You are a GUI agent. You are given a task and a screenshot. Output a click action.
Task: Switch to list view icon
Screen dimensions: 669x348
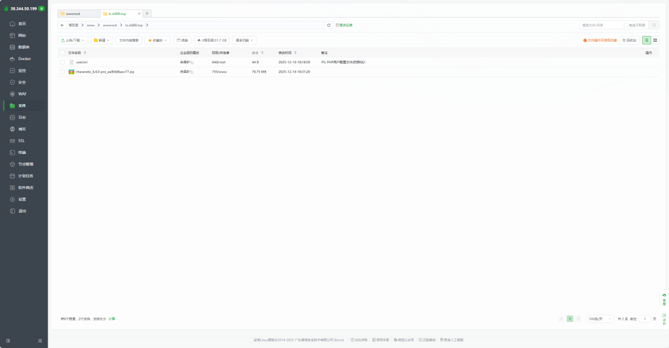(647, 40)
